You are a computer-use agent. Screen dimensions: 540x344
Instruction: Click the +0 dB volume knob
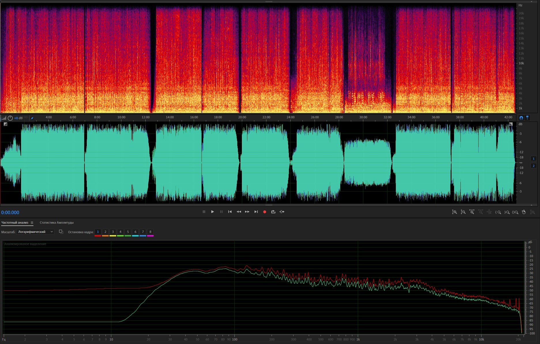[x=10, y=118]
